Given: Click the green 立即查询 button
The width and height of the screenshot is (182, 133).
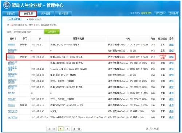Looking at the screenshot, I should tap(52, 32).
